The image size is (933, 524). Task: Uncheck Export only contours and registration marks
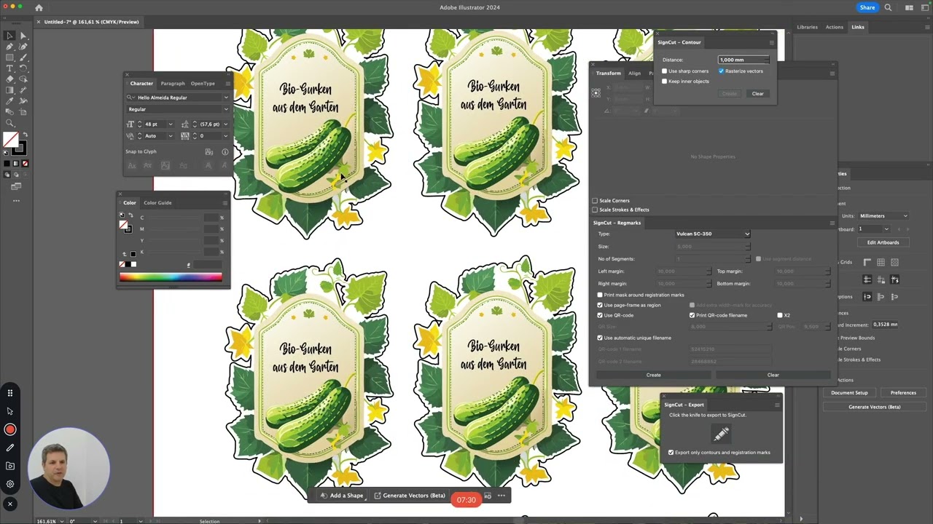(x=671, y=453)
